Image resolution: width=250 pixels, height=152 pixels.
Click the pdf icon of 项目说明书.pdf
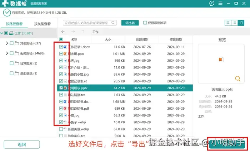65,109
